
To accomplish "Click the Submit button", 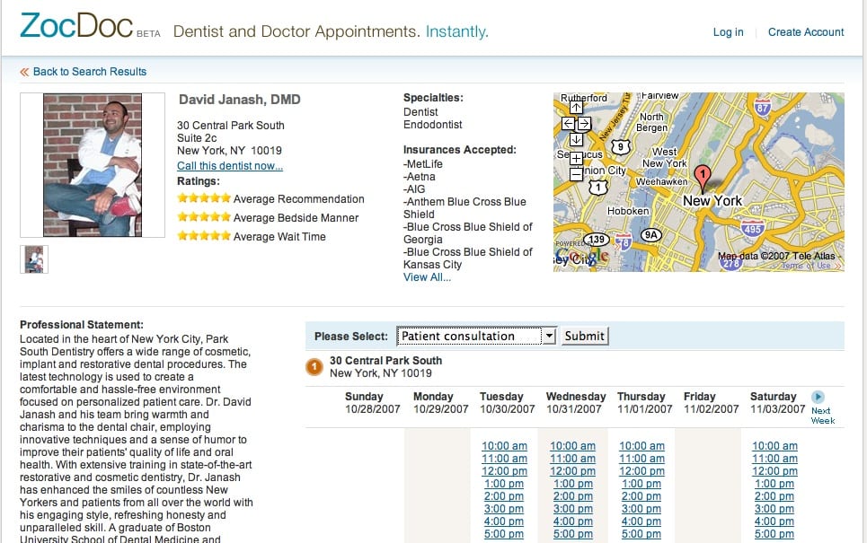I will [585, 336].
